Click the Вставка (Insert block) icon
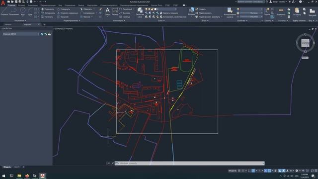This screenshot has width=318, height=179. point(191,11)
